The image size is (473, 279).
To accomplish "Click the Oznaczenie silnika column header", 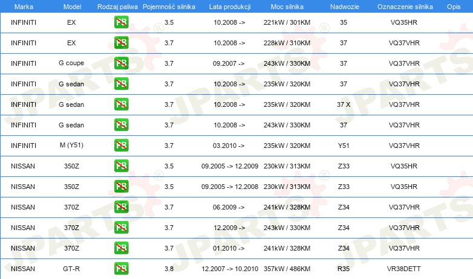I will [405, 7].
